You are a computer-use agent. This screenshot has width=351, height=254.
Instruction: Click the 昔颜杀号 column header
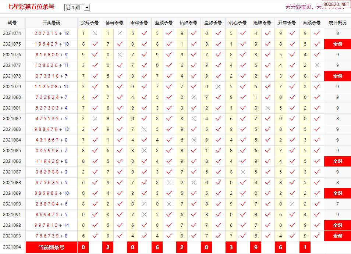pyautogui.click(x=311, y=22)
